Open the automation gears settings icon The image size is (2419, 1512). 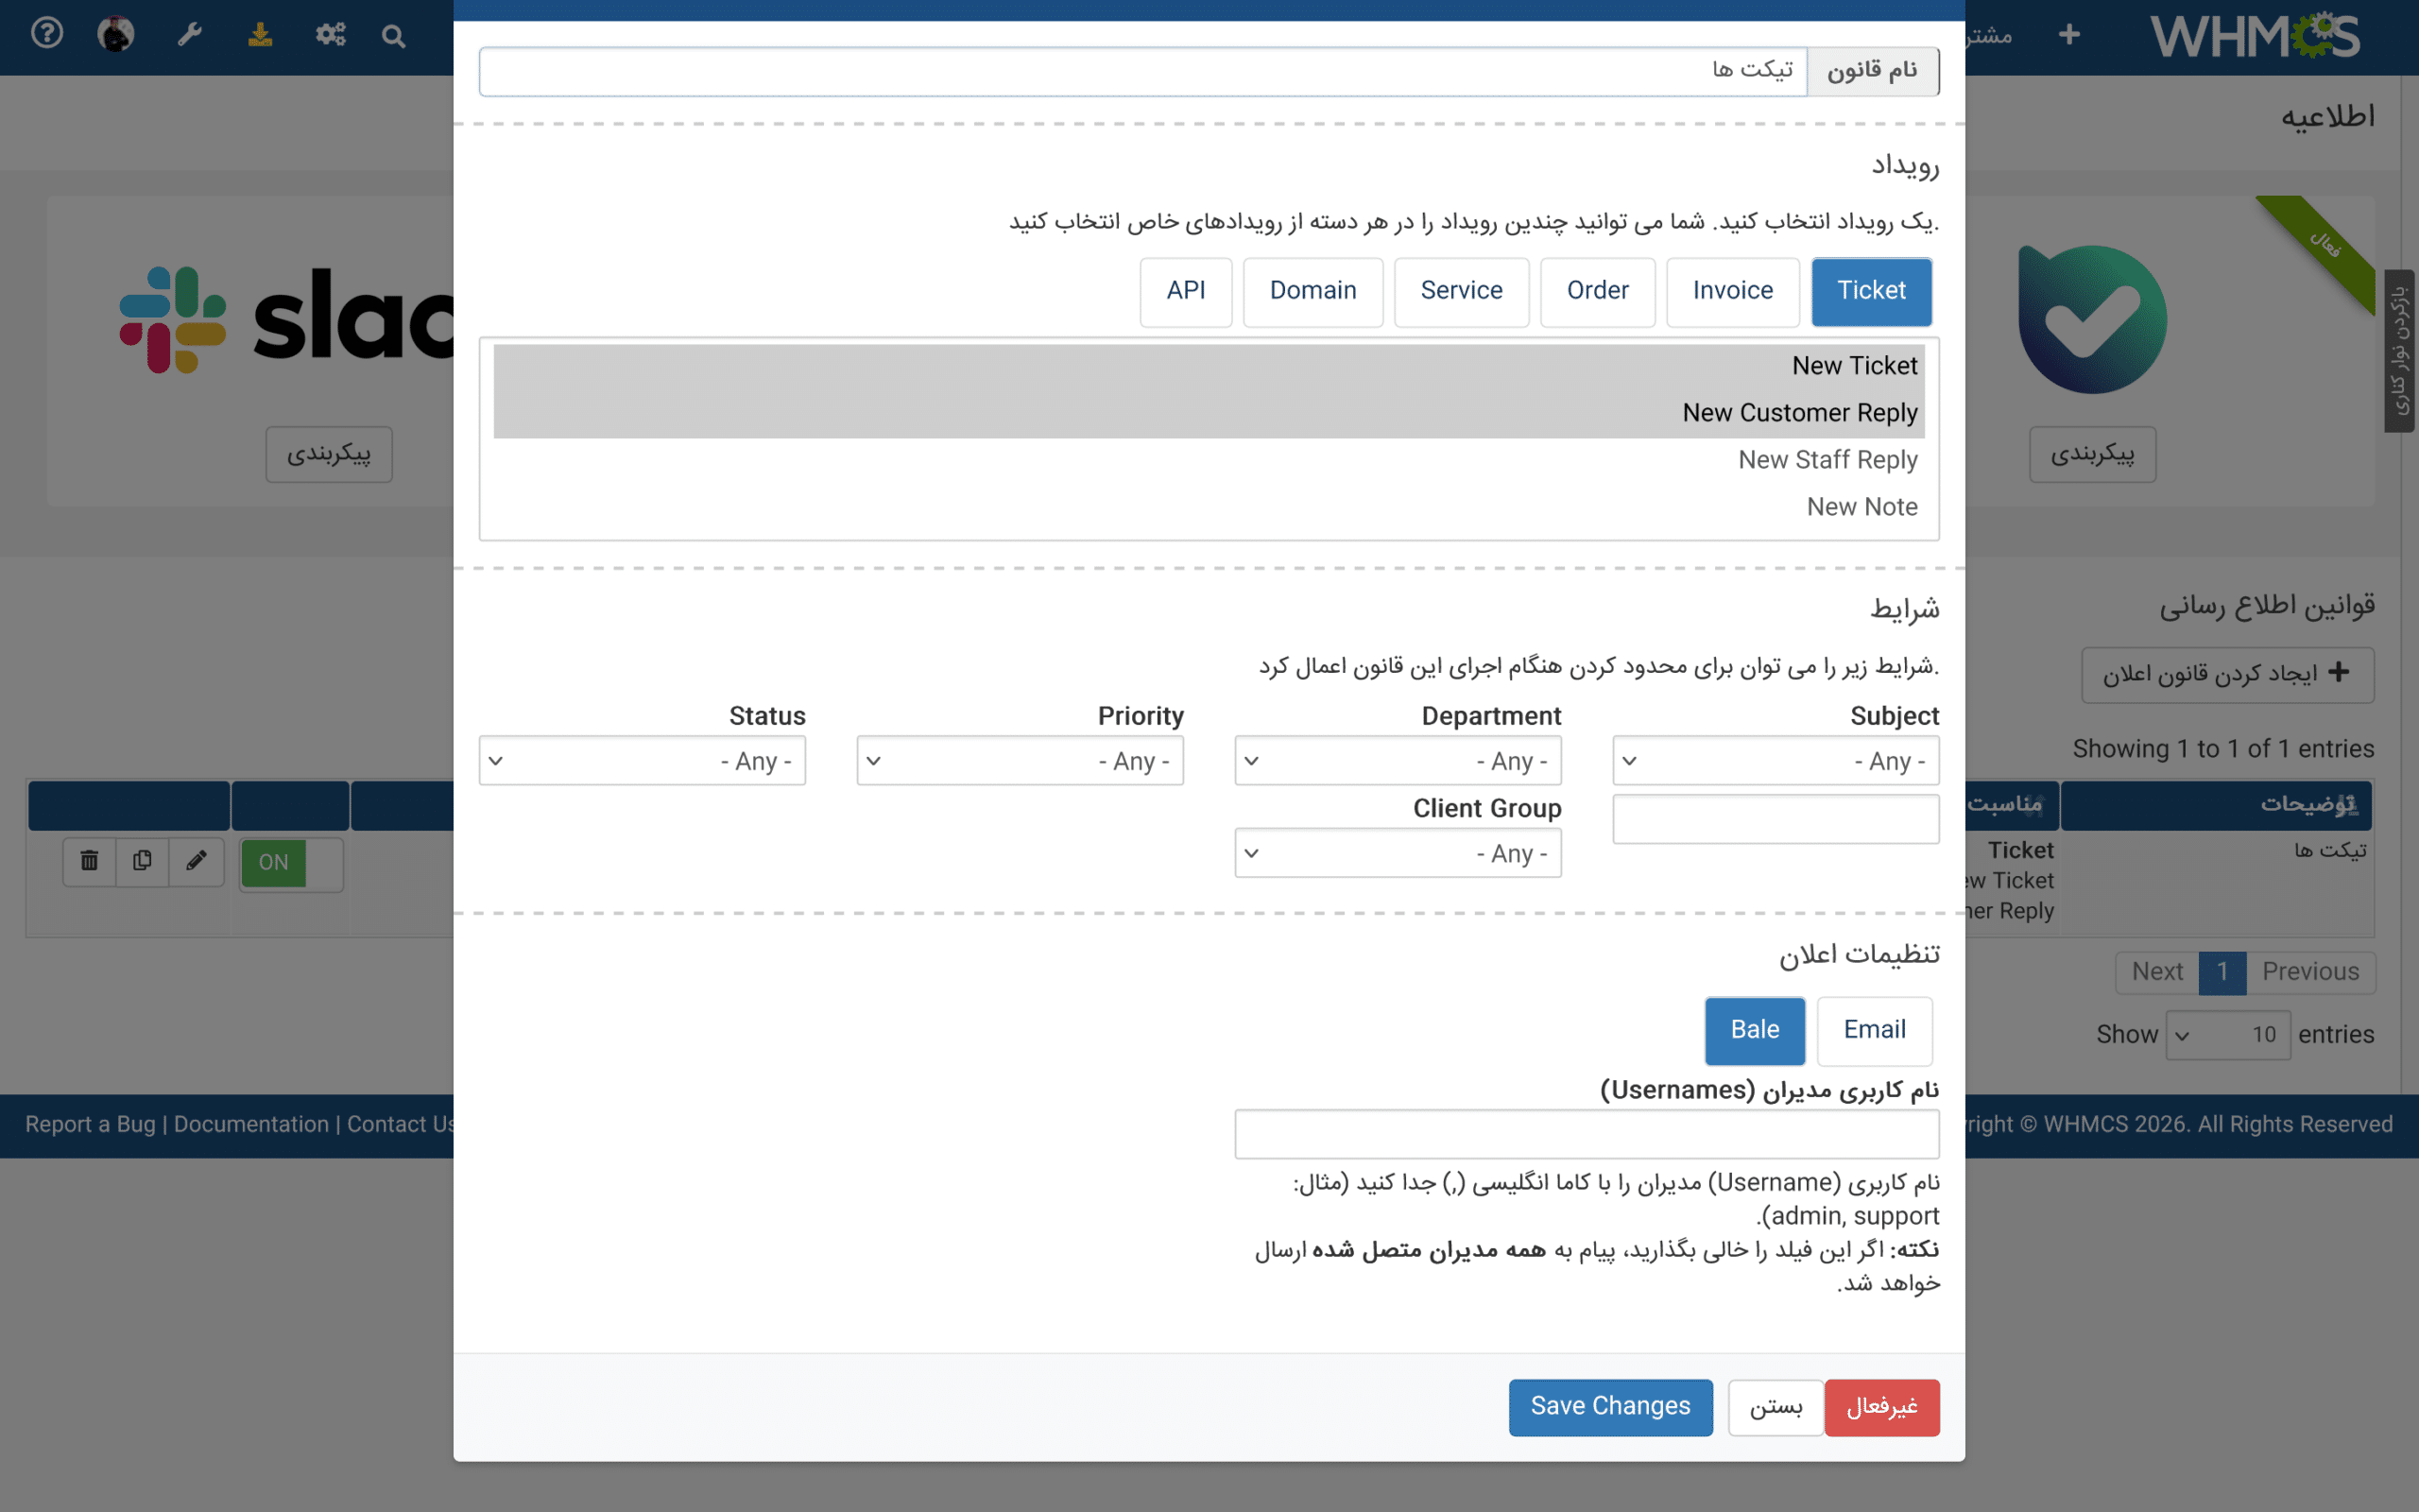[x=331, y=35]
